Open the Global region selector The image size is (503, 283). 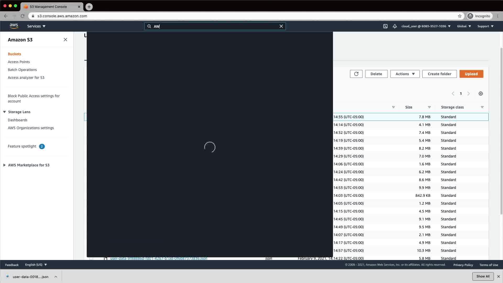(464, 26)
